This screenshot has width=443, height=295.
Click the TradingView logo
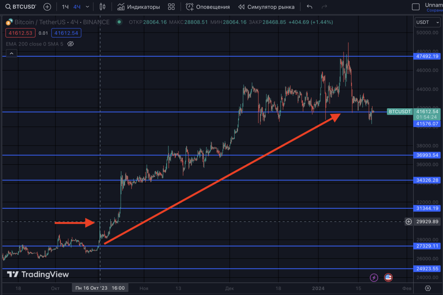pyautogui.click(x=38, y=274)
